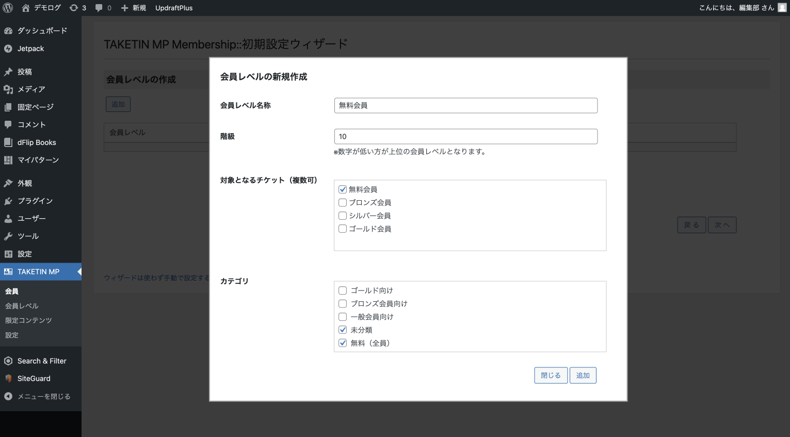Click the プラグイン plug icon

pos(8,201)
